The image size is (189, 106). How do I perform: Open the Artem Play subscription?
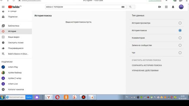pos(13,67)
